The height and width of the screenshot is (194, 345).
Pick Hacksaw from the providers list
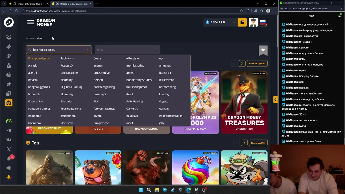click(x=67, y=123)
